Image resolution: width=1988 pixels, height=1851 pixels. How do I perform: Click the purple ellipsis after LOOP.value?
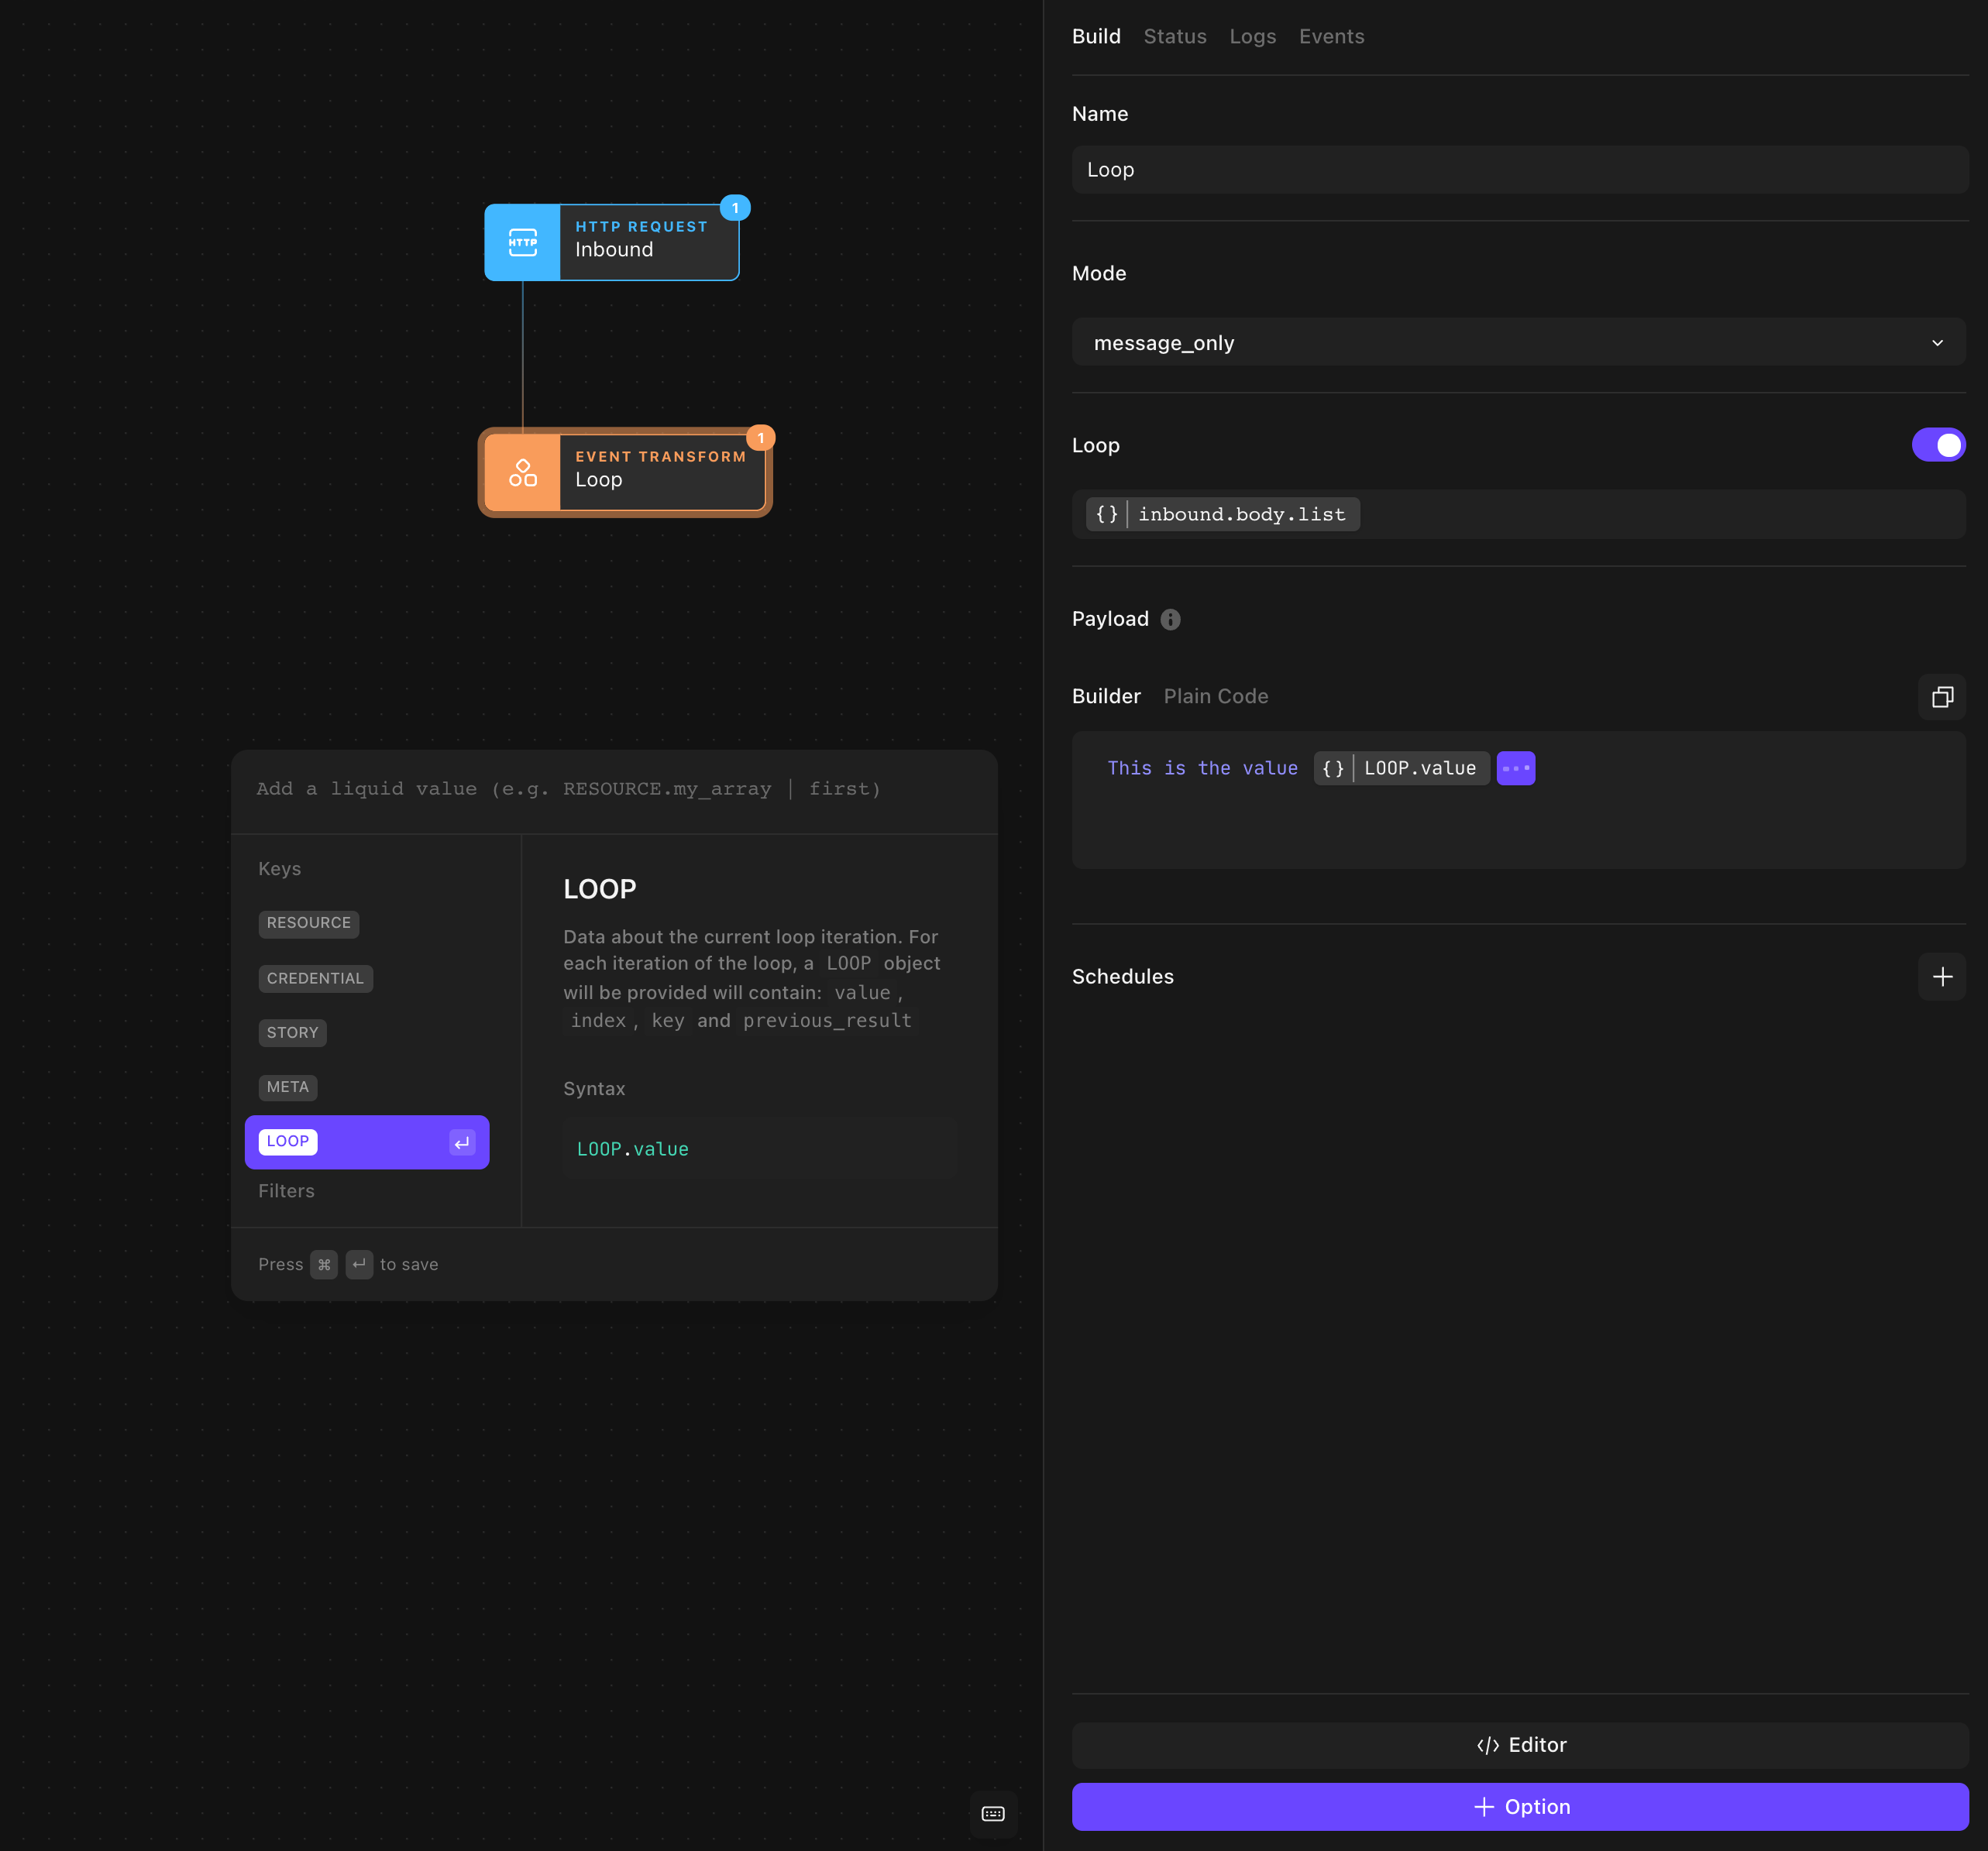(1515, 768)
